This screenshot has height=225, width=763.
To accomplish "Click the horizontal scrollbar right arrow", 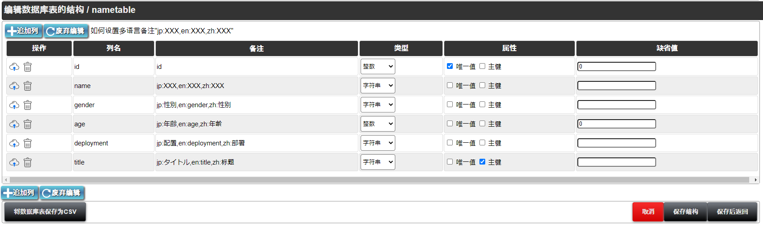I will pyautogui.click(x=755, y=180).
